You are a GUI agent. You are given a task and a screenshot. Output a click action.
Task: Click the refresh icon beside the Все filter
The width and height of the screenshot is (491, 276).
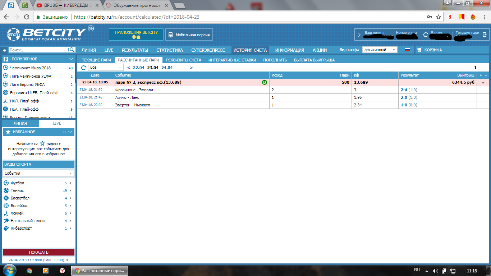[x=83, y=68]
